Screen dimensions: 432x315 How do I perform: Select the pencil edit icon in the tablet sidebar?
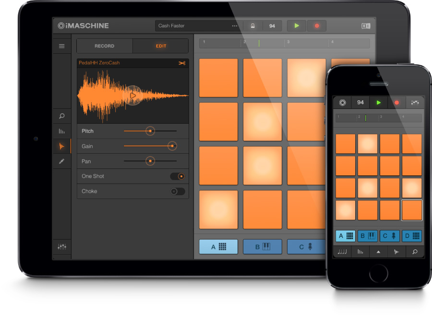(x=61, y=162)
